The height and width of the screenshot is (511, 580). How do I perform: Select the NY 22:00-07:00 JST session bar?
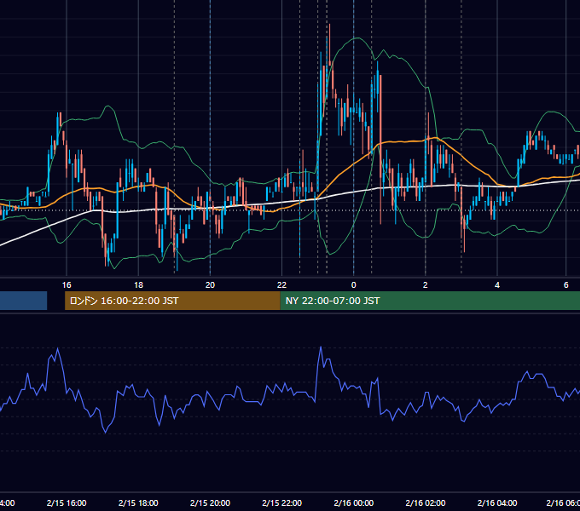430,301
